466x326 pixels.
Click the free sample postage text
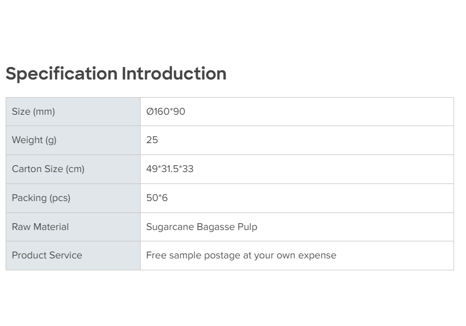point(241,256)
